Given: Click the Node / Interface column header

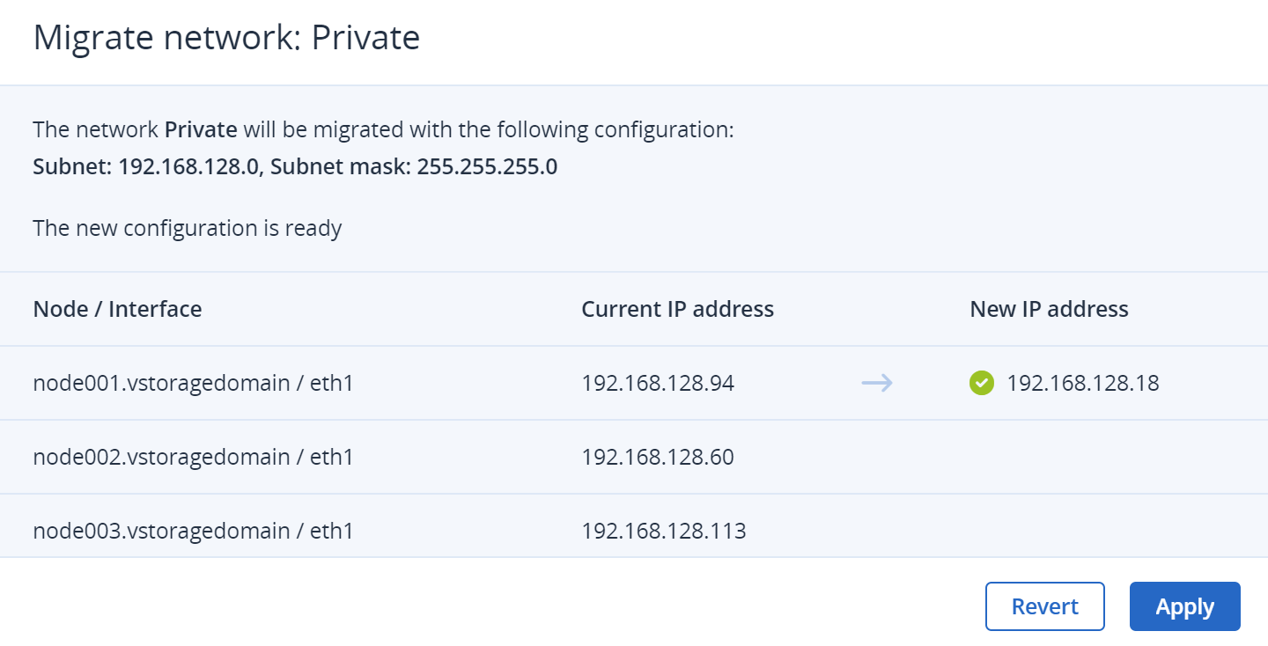Looking at the screenshot, I should pyautogui.click(x=117, y=309).
